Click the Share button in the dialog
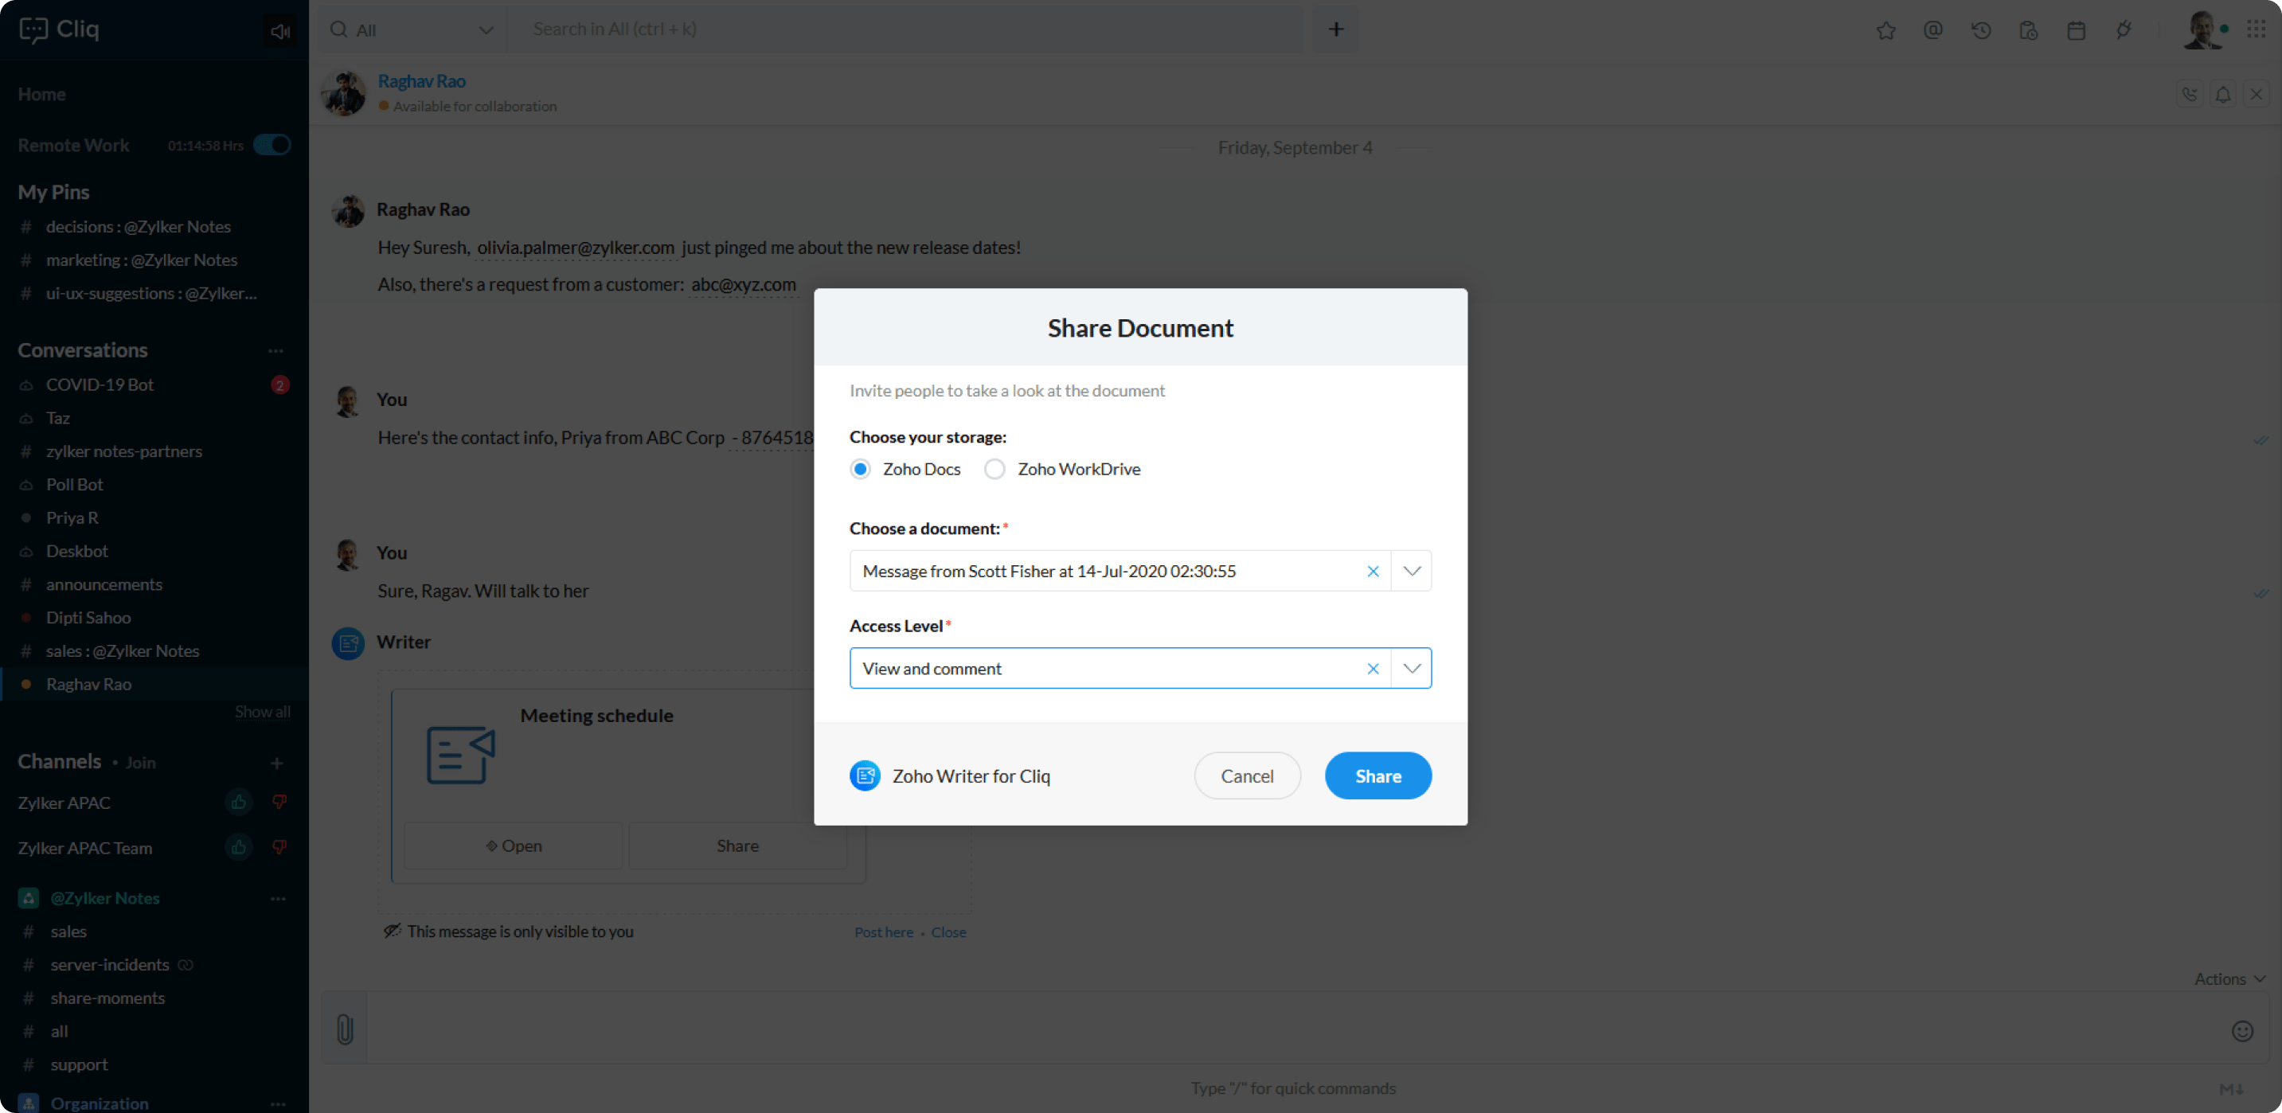This screenshot has height=1113, width=2282. (1377, 775)
